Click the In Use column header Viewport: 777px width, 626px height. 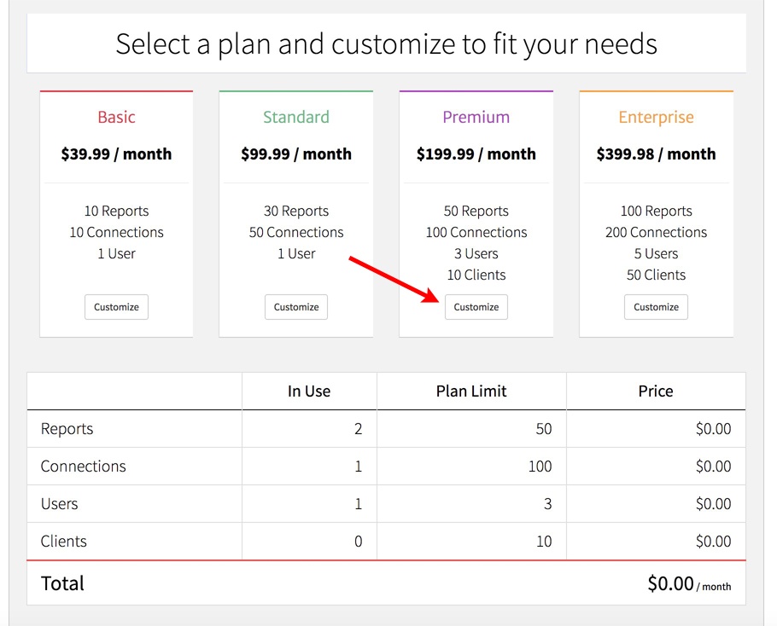pyautogui.click(x=309, y=391)
